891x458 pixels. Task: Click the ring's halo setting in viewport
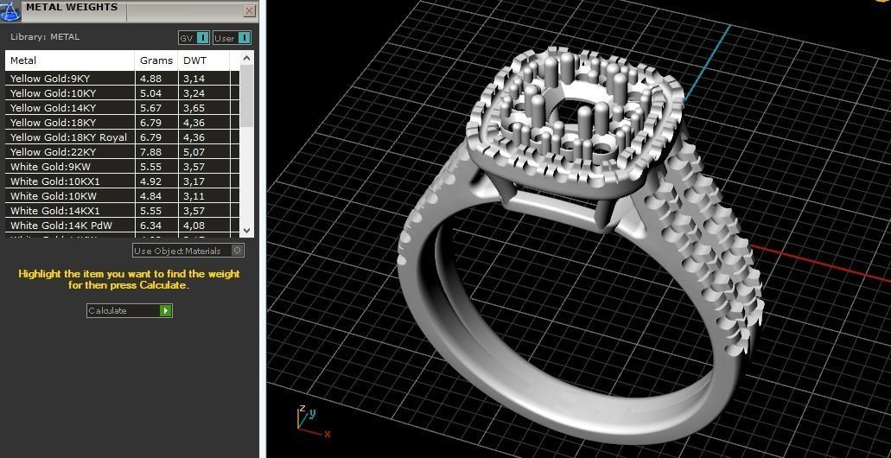coord(574,122)
